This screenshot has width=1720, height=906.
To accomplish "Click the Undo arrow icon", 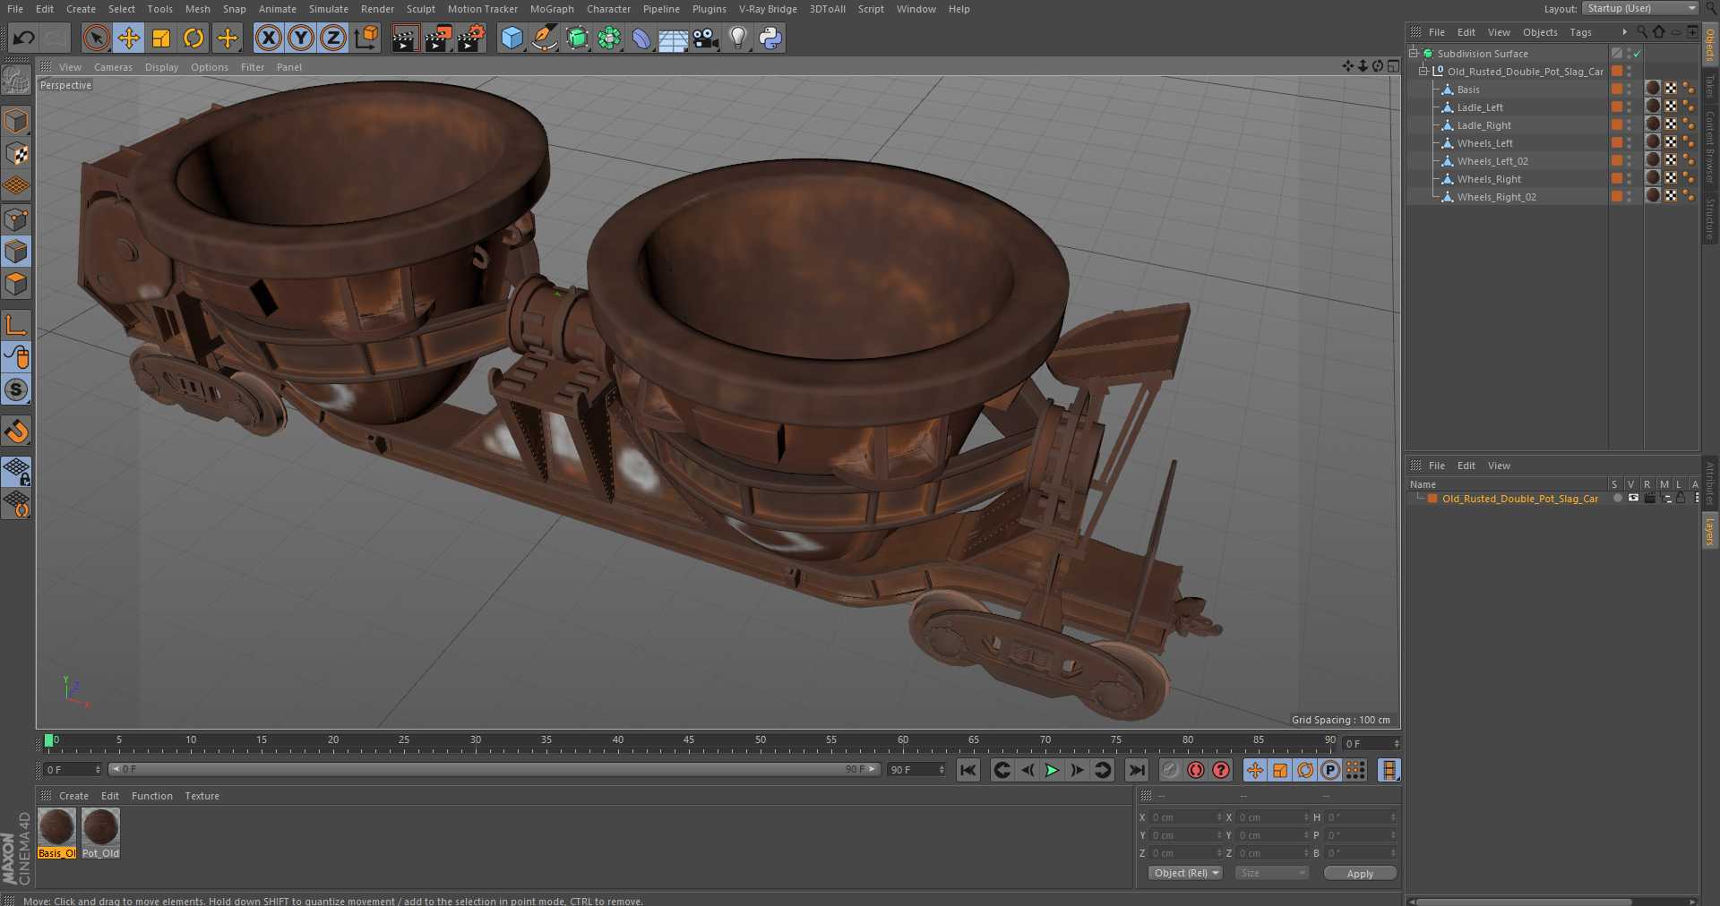I will (x=24, y=38).
